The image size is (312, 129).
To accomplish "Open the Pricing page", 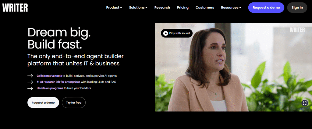I will [x=183, y=8].
